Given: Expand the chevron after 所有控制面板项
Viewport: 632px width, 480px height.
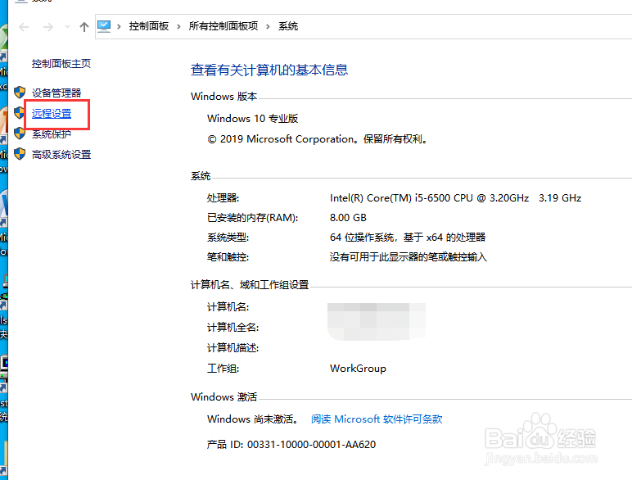Looking at the screenshot, I should point(268,27).
